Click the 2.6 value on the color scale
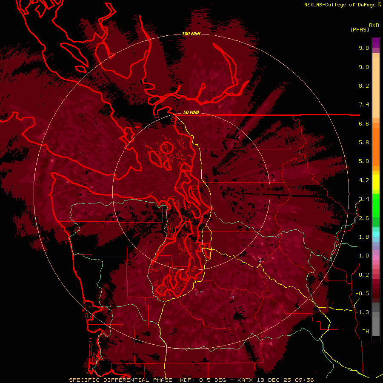Screen dimensions: 383x383 tap(364, 218)
